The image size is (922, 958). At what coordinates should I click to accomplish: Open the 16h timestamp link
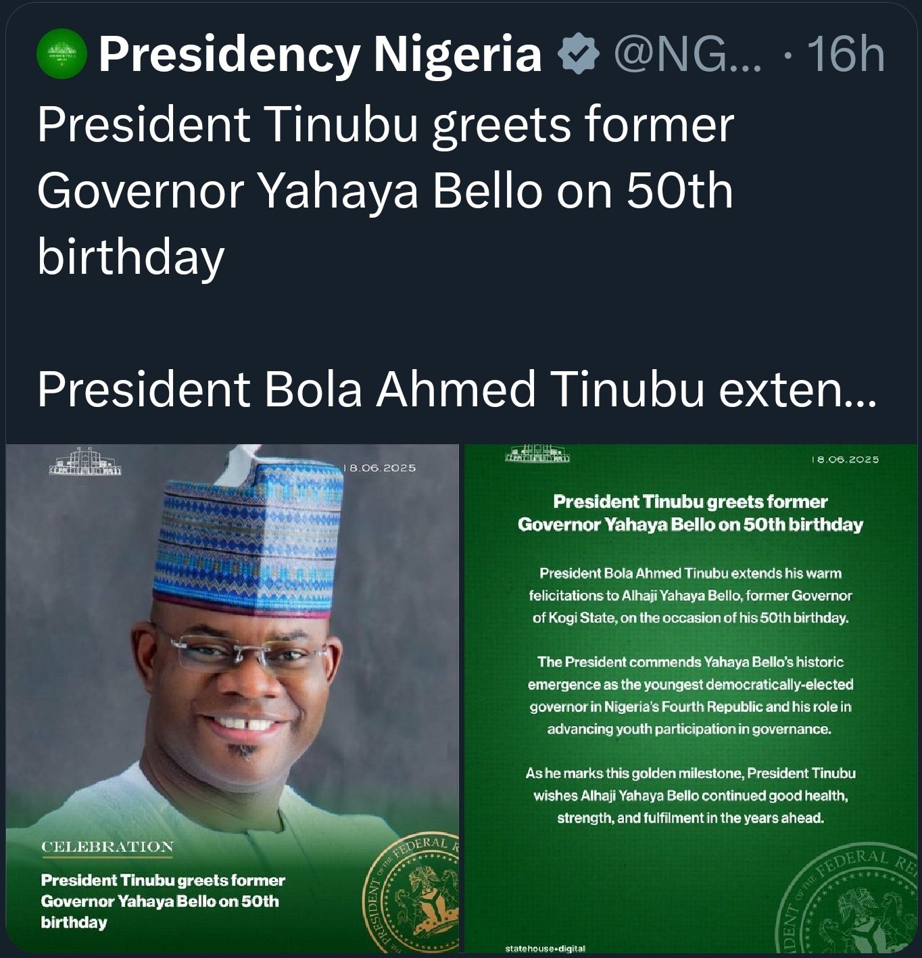click(x=845, y=54)
